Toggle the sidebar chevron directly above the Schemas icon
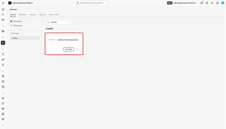Screen dimensions: 226x129 pyautogui.click(x=3, y=93)
